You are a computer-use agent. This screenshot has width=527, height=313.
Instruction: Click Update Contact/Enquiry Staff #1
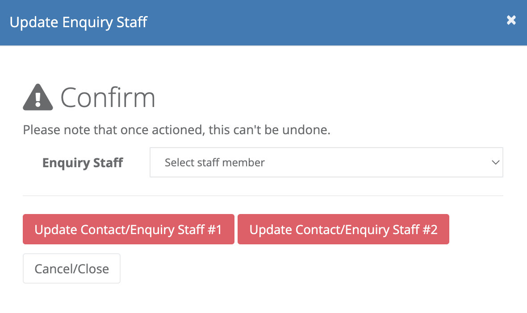click(x=128, y=229)
